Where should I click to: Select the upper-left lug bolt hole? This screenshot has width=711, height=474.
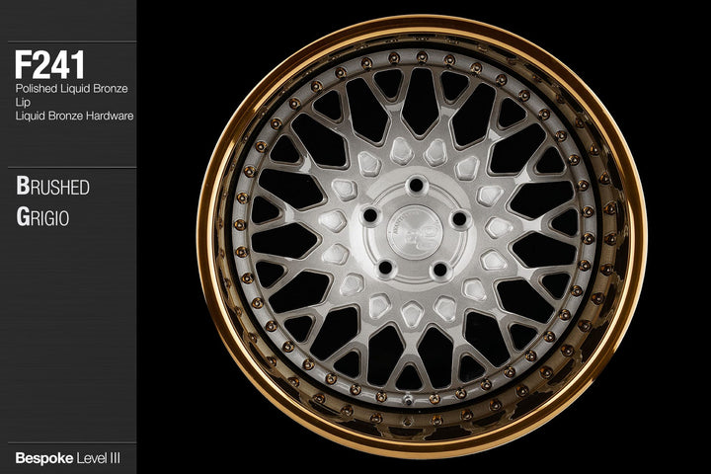click(372, 214)
